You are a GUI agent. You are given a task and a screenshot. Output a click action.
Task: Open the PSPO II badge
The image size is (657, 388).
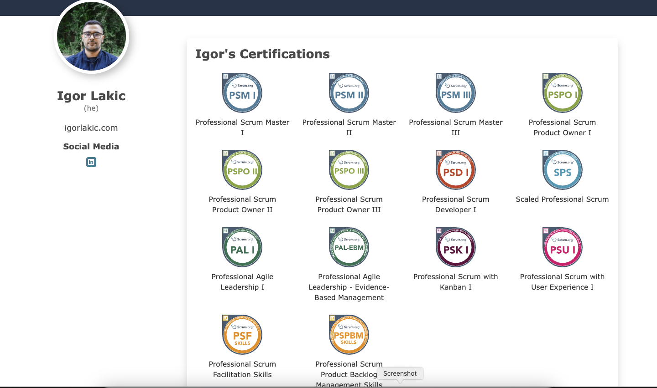pos(242,170)
